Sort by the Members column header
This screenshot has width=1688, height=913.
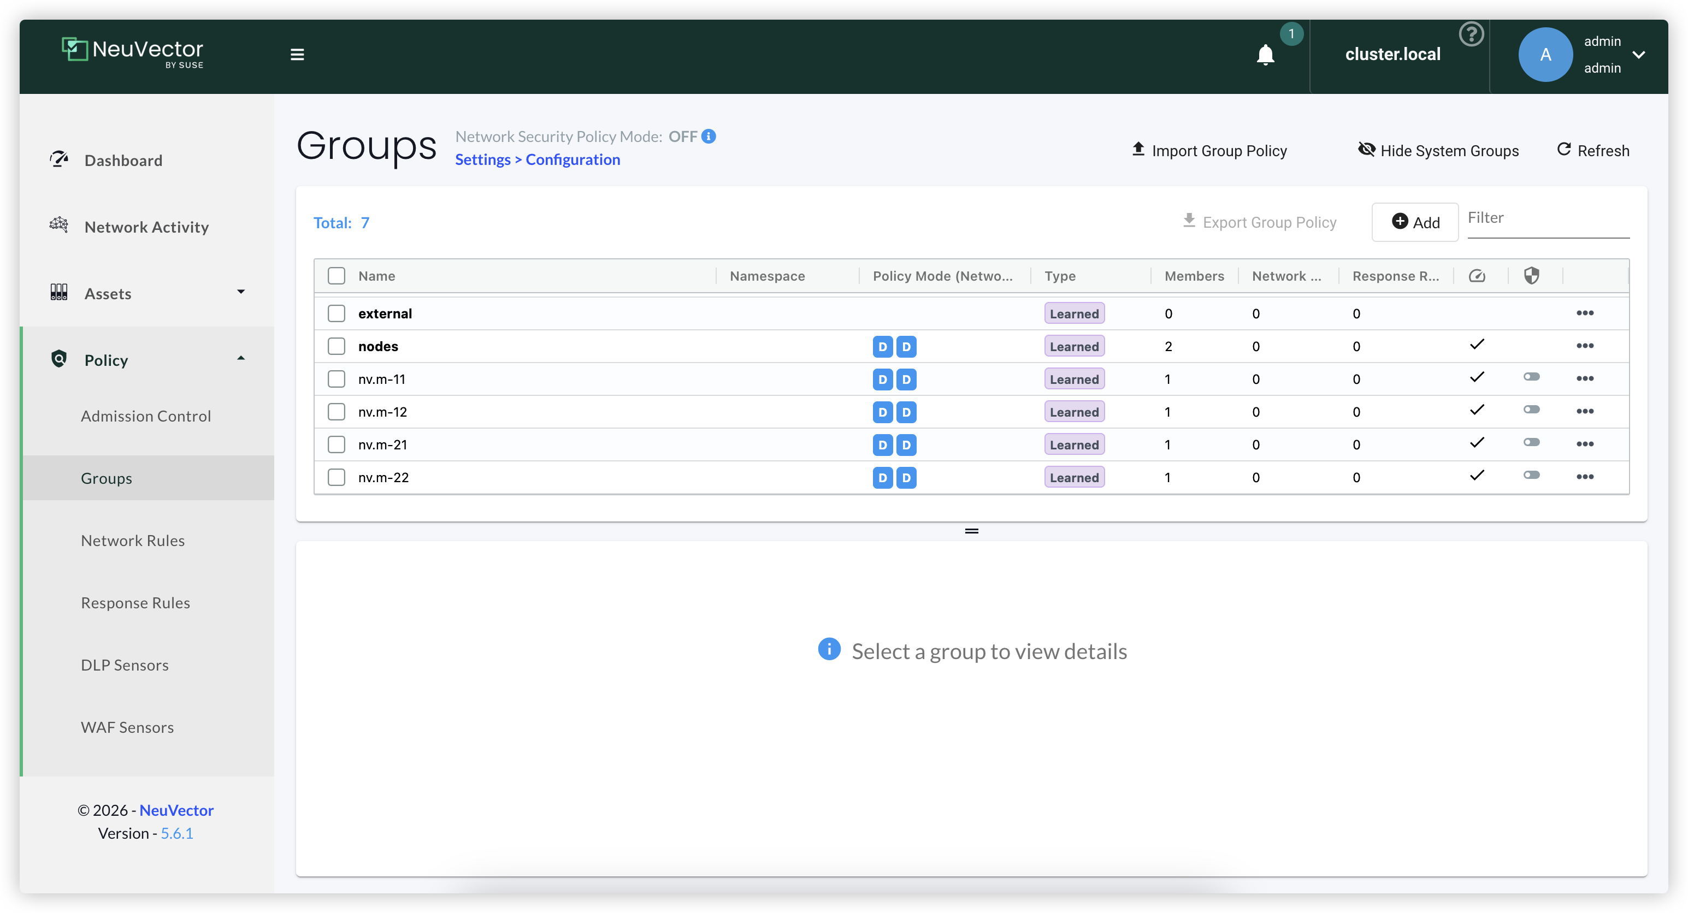[1194, 276]
